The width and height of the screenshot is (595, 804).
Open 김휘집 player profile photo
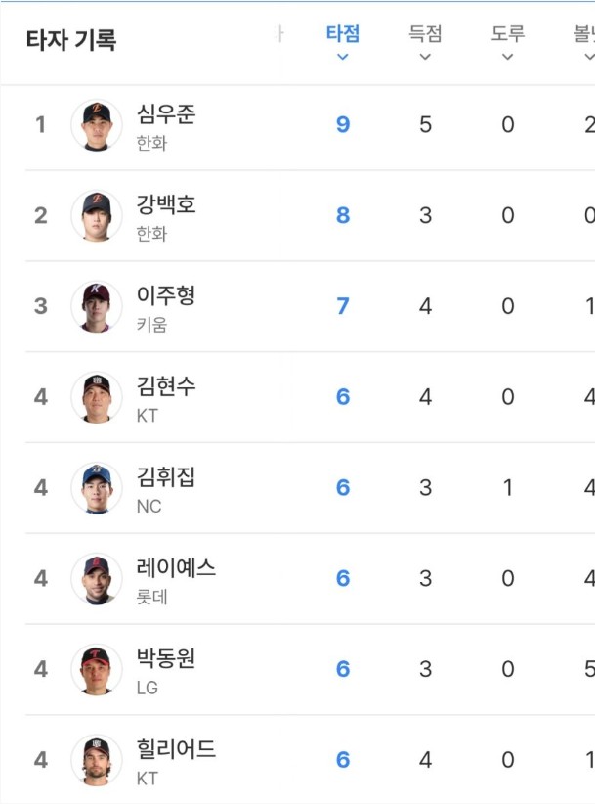(x=97, y=488)
